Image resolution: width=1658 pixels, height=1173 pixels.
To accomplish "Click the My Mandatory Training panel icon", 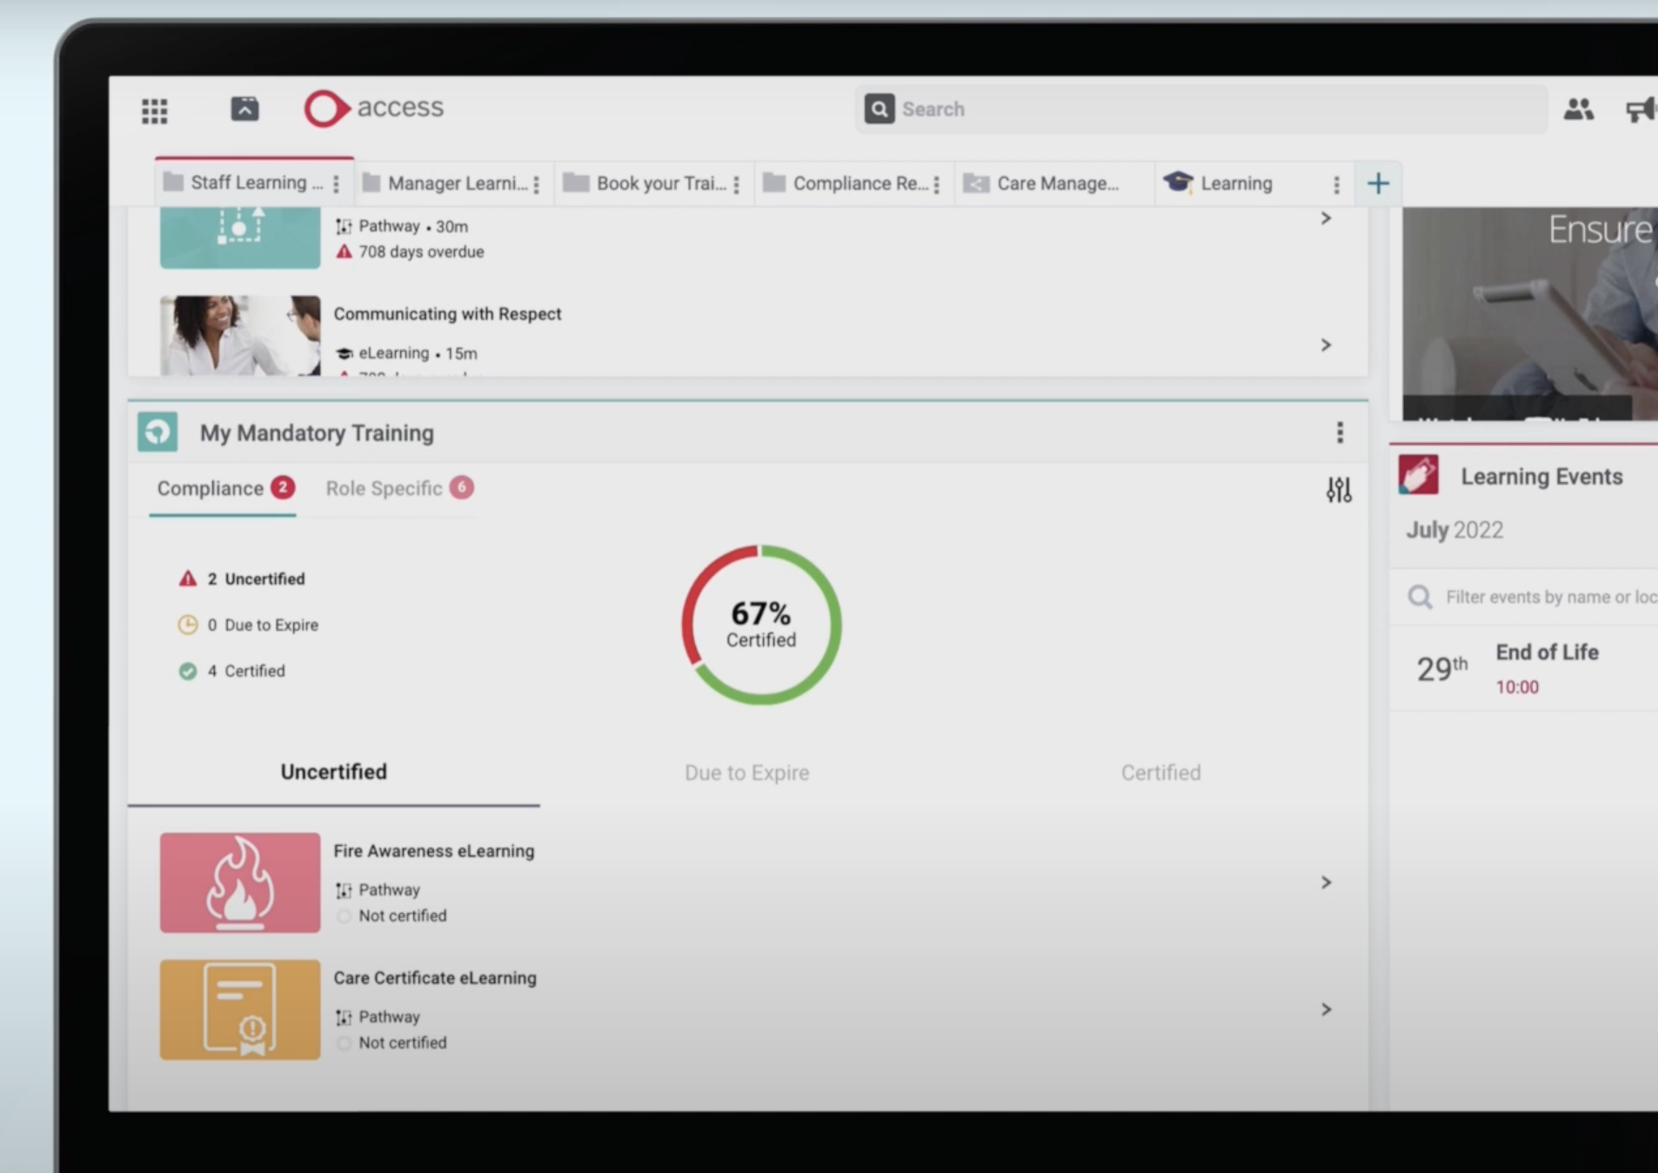I will pos(157,432).
